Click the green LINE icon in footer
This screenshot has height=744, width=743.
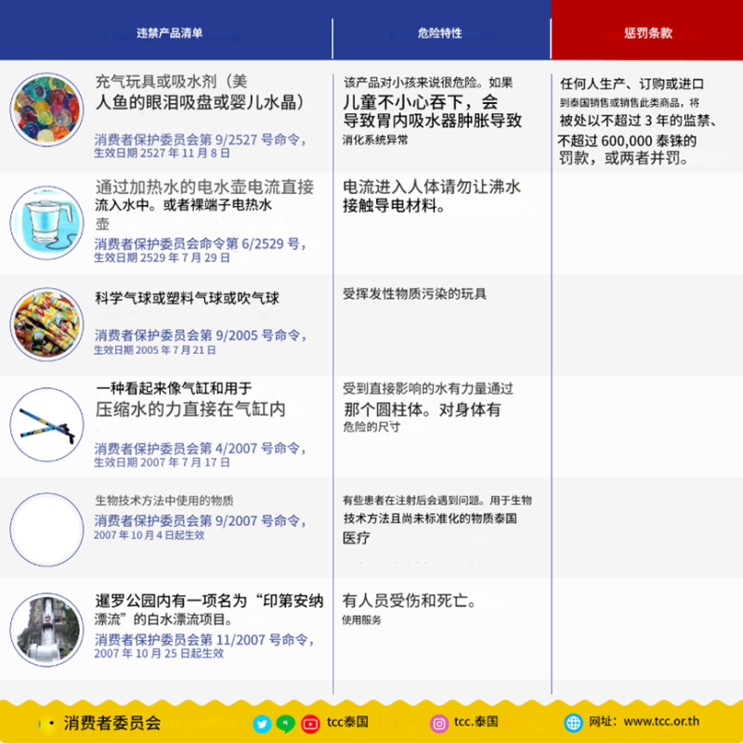287,723
